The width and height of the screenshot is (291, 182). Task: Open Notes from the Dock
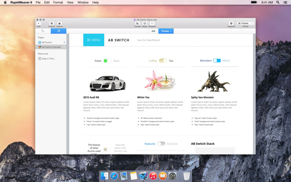[133, 176]
